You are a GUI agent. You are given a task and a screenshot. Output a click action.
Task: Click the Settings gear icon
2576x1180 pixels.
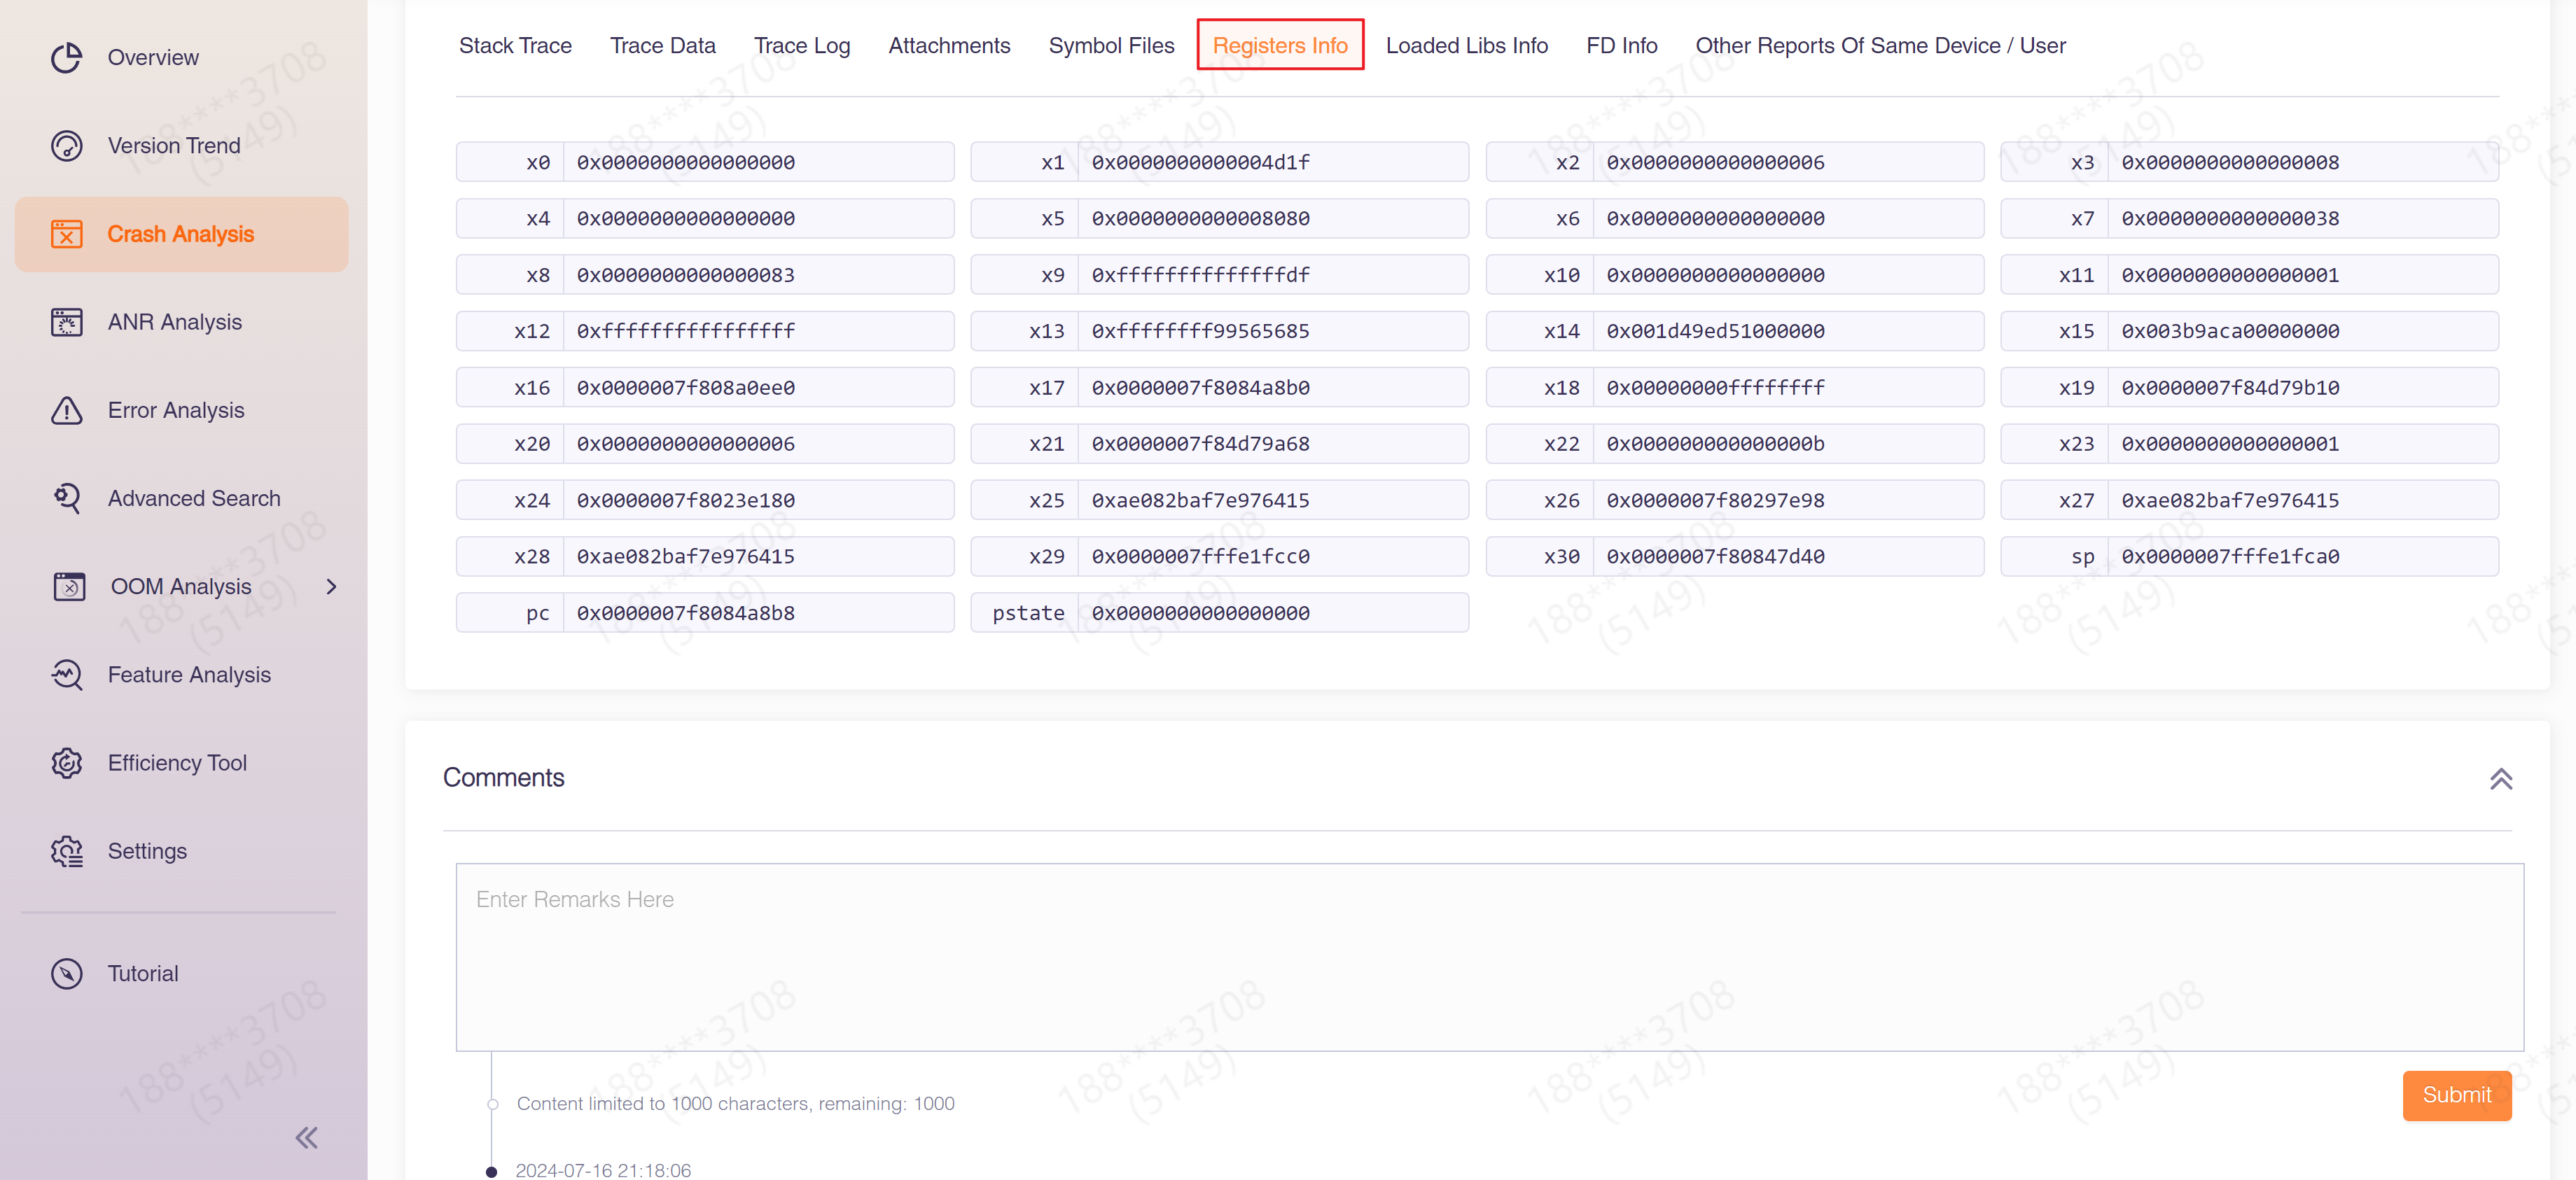click(x=66, y=851)
